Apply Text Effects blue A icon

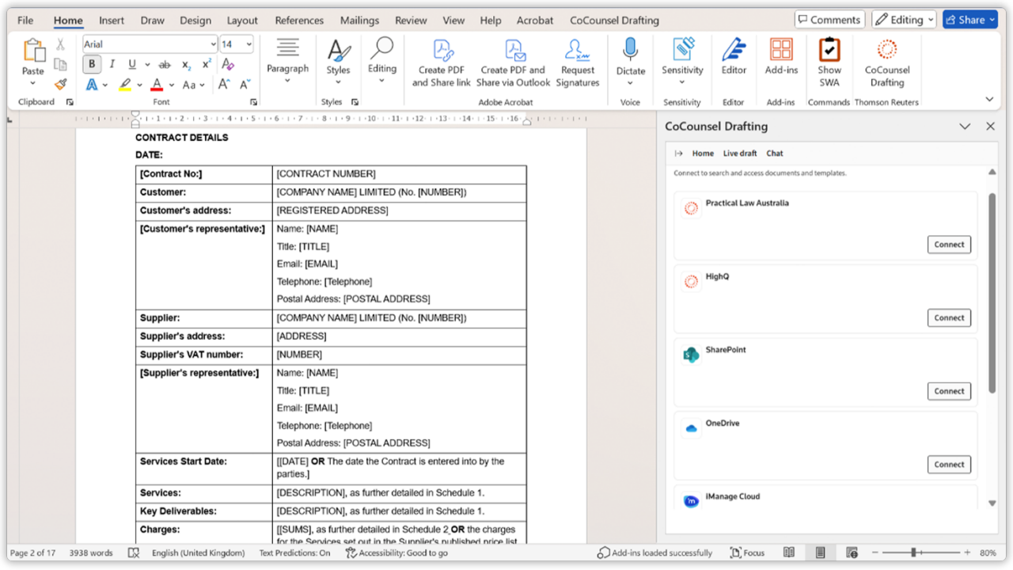pyautogui.click(x=92, y=85)
